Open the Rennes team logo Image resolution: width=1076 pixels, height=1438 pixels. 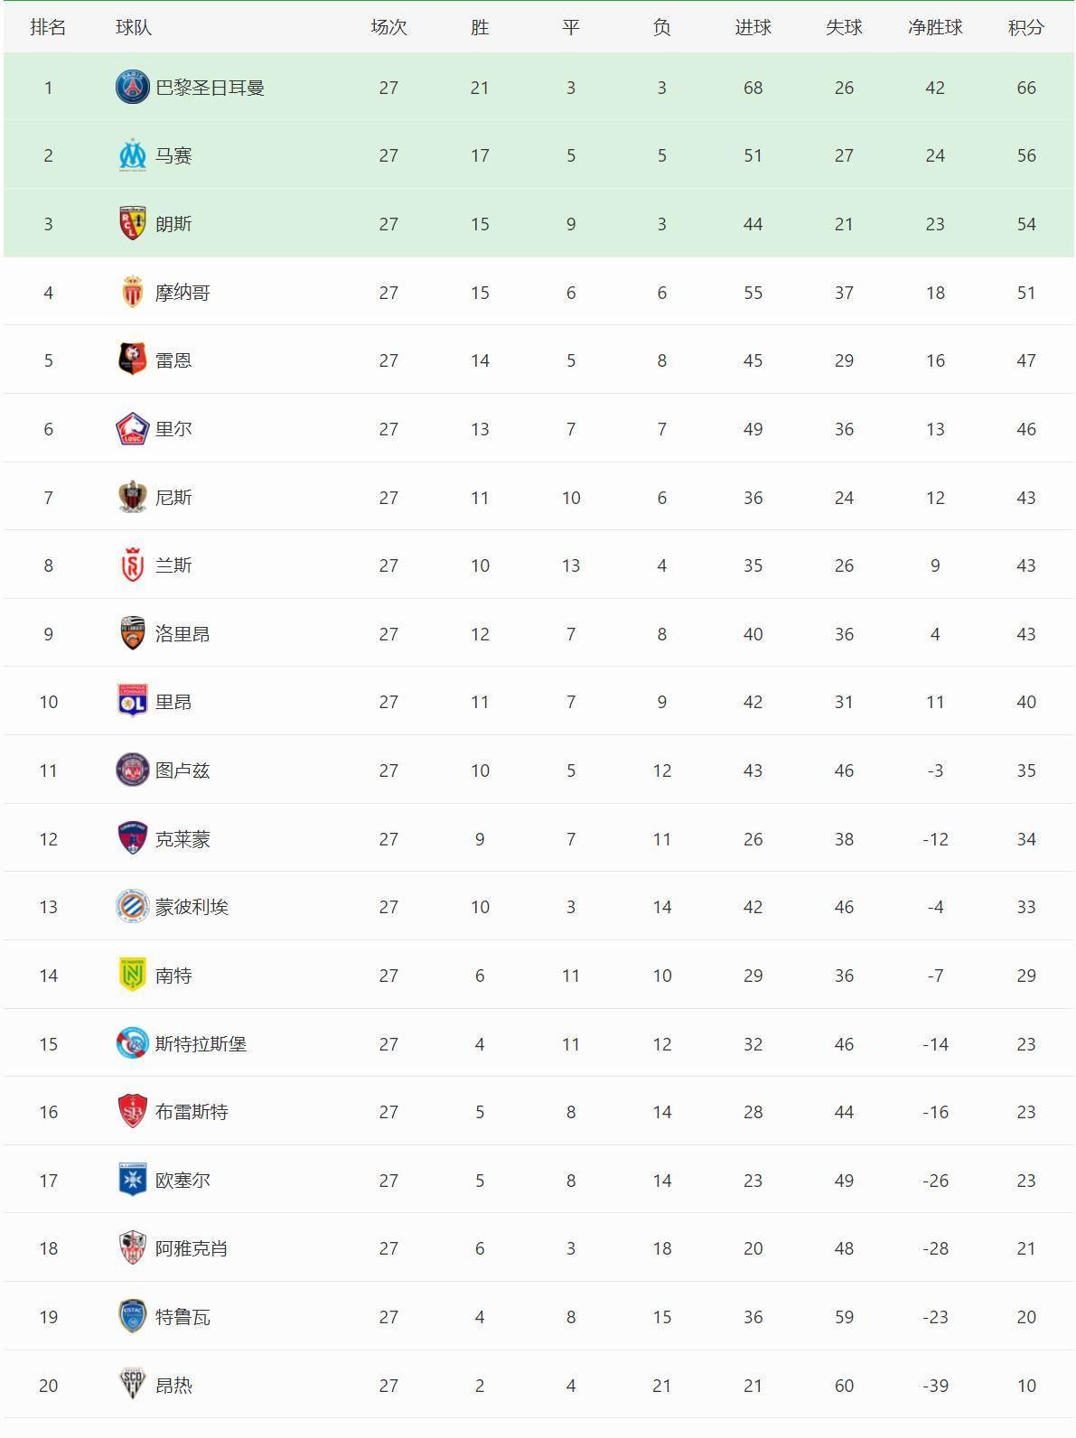[133, 360]
